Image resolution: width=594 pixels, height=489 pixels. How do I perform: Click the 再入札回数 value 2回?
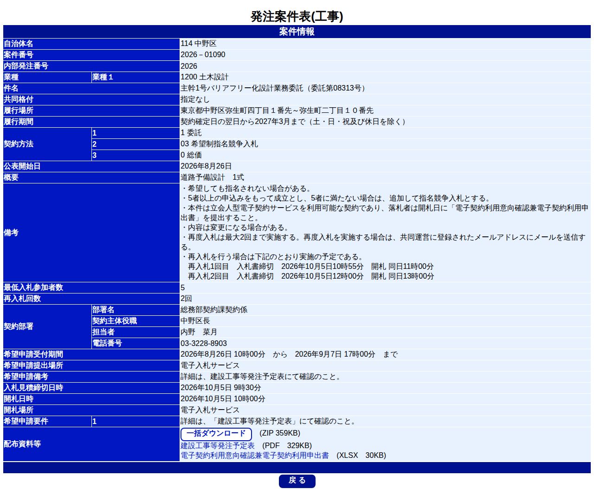186,298
